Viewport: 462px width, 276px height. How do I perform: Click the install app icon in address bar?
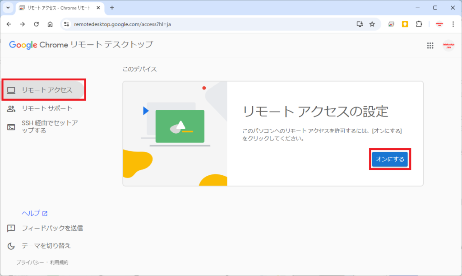(x=360, y=24)
